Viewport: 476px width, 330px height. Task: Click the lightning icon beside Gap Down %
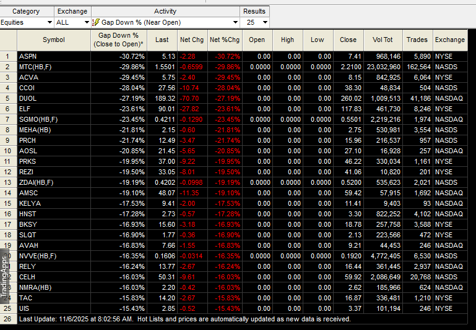(95, 22)
